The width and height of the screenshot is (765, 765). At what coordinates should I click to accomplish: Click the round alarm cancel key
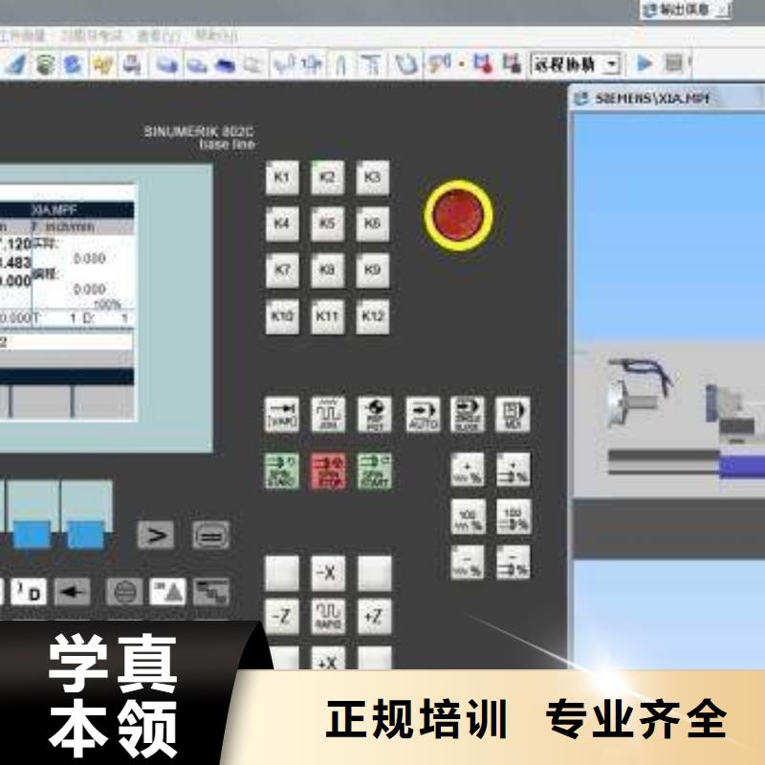coord(124,592)
